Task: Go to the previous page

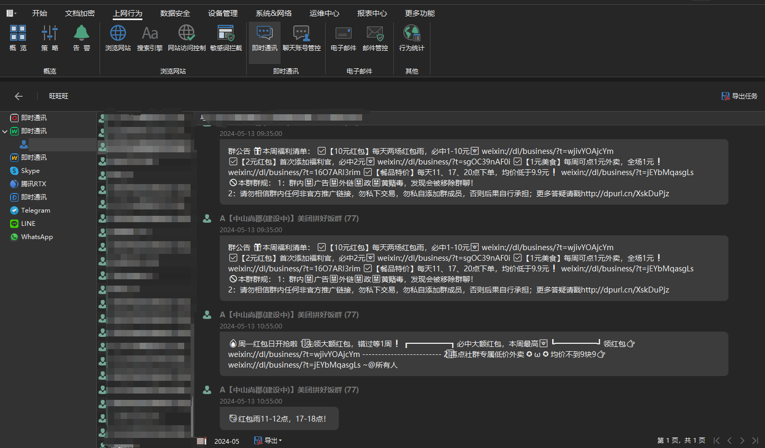Action: pos(730,441)
